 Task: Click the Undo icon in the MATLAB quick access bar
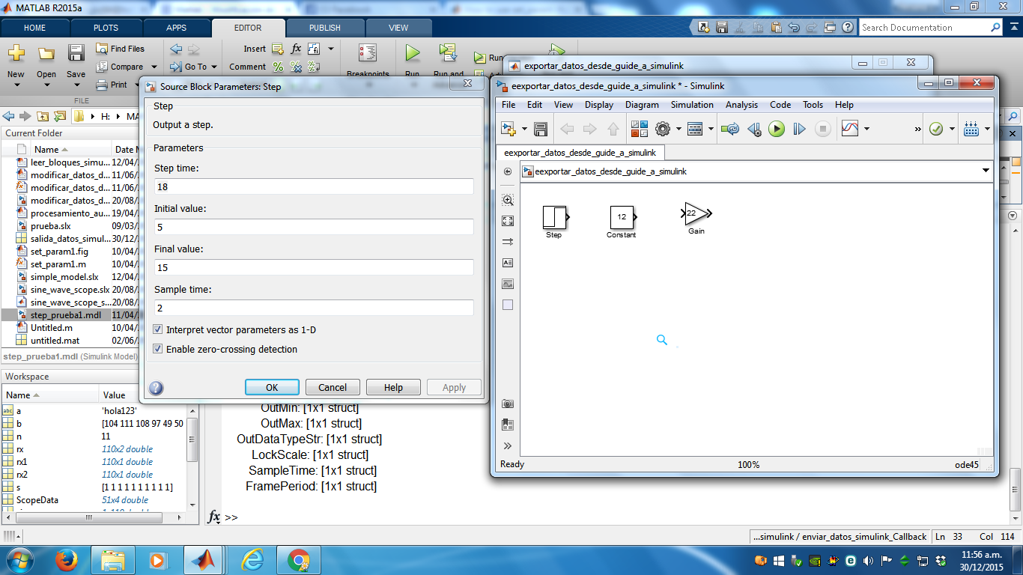pyautogui.click(x=795, y=28)
